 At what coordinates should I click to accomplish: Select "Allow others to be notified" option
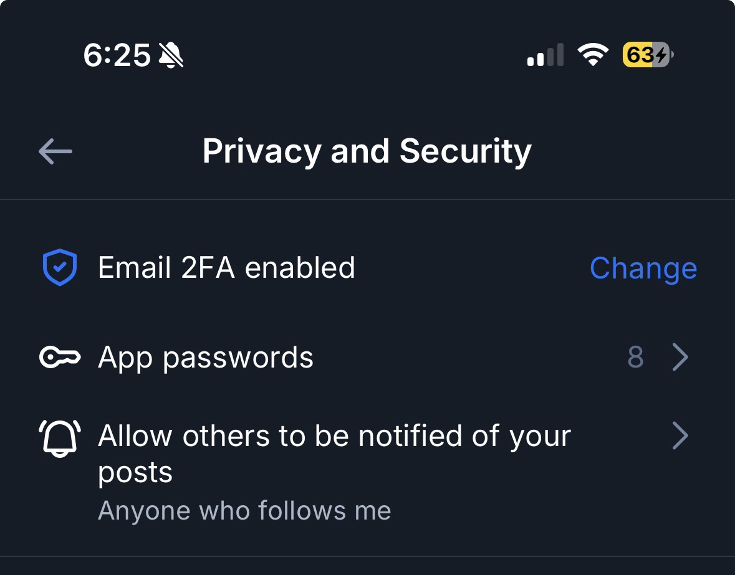coord(334,436)
